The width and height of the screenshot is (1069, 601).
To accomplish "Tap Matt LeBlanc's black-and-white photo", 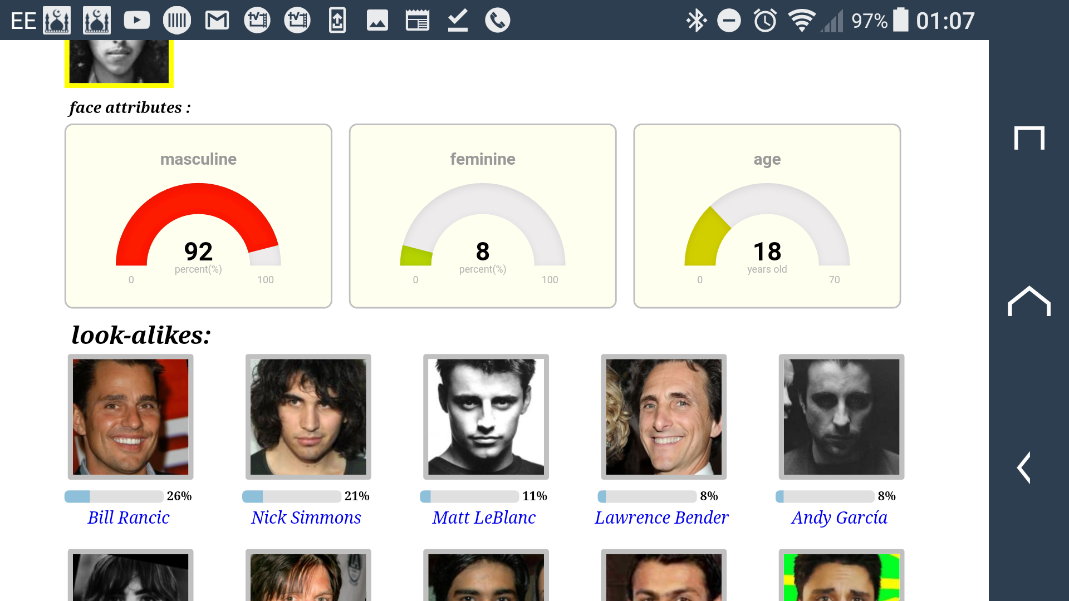I will point(486,417).
